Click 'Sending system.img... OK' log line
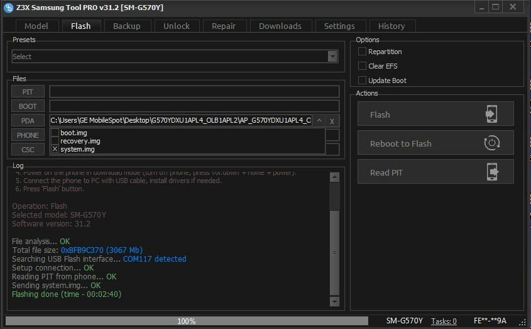The image size is (531, 329). pyautogui.click(x=56, y=285)
